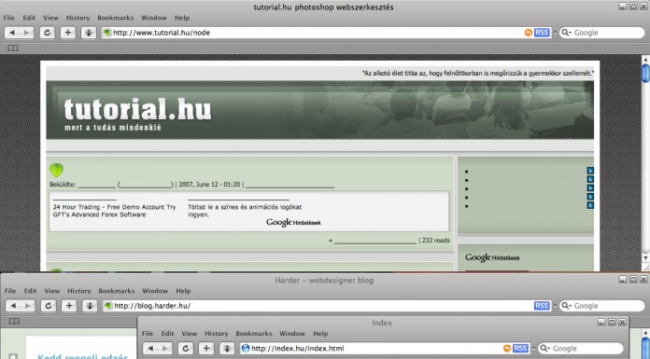Go back in tutorial.hu window
Image resolution: width=650 pixels, height=359 pixels.
point(12,33)
